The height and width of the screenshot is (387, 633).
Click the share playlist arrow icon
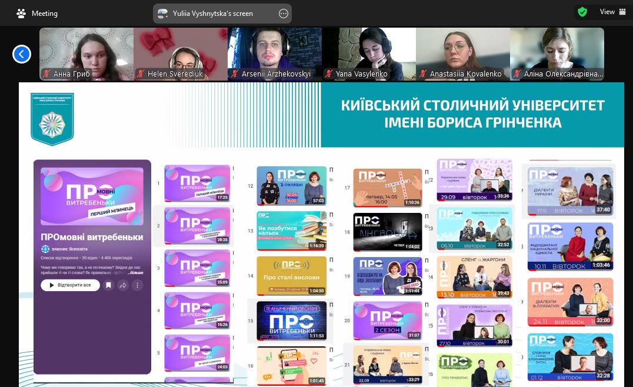pos(123,285)
